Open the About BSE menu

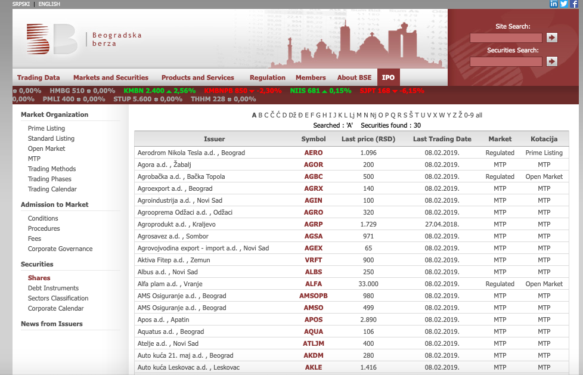click(x=354, y=78)
